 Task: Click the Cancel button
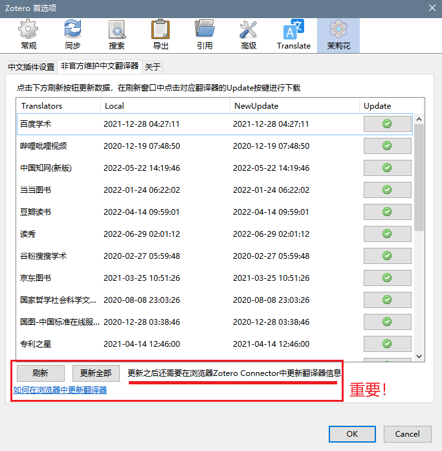coord(408,434)
